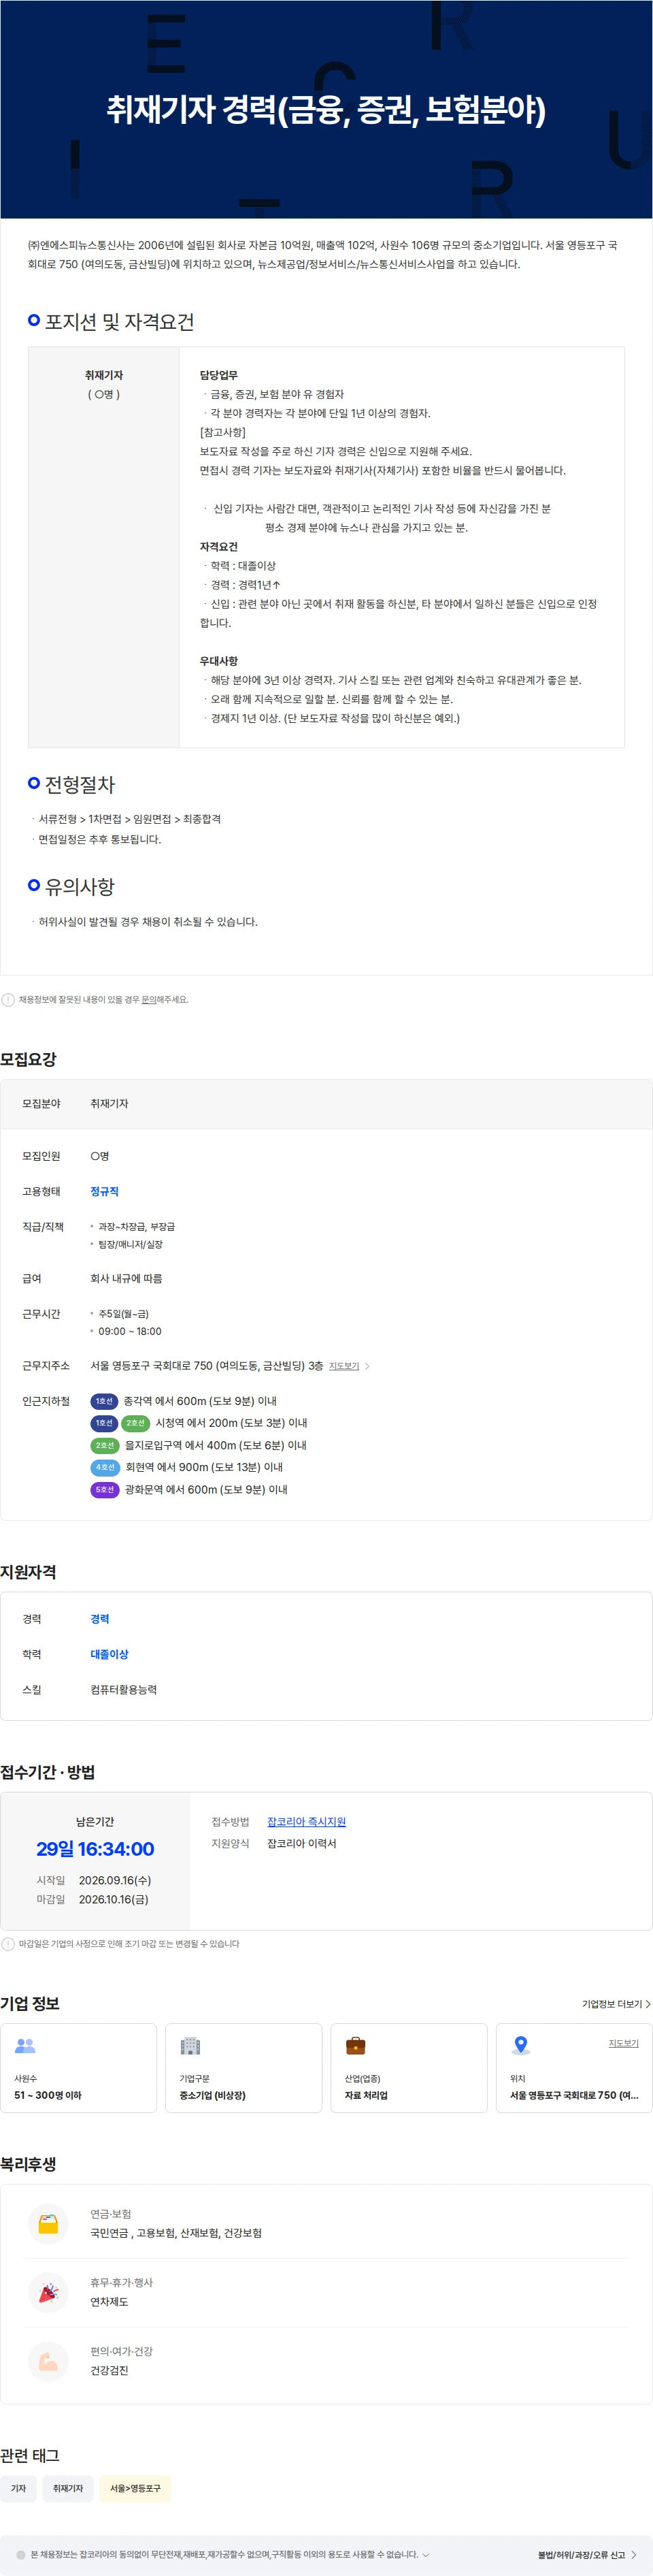Click the 포지션 및 자격요건 section heading
The image size is (653, 2576).
119,321
